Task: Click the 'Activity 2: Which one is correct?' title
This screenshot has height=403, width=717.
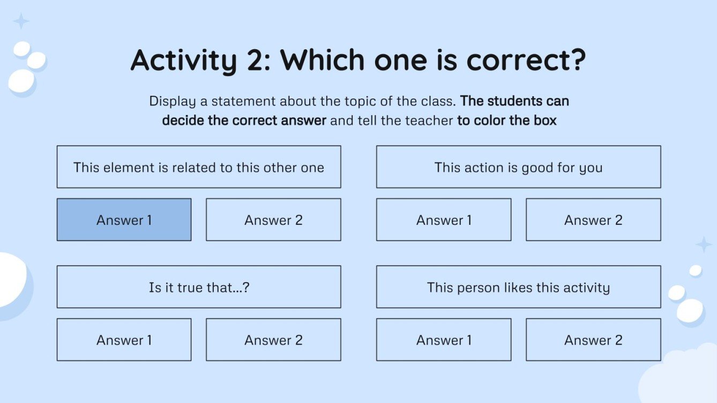Action: [358, 60]
